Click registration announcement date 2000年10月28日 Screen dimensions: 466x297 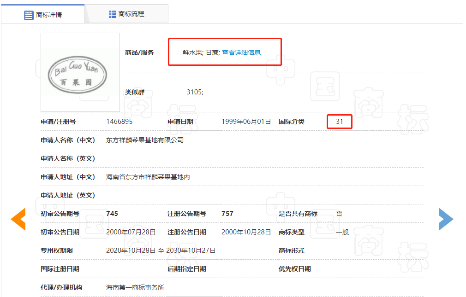(246, 232)
